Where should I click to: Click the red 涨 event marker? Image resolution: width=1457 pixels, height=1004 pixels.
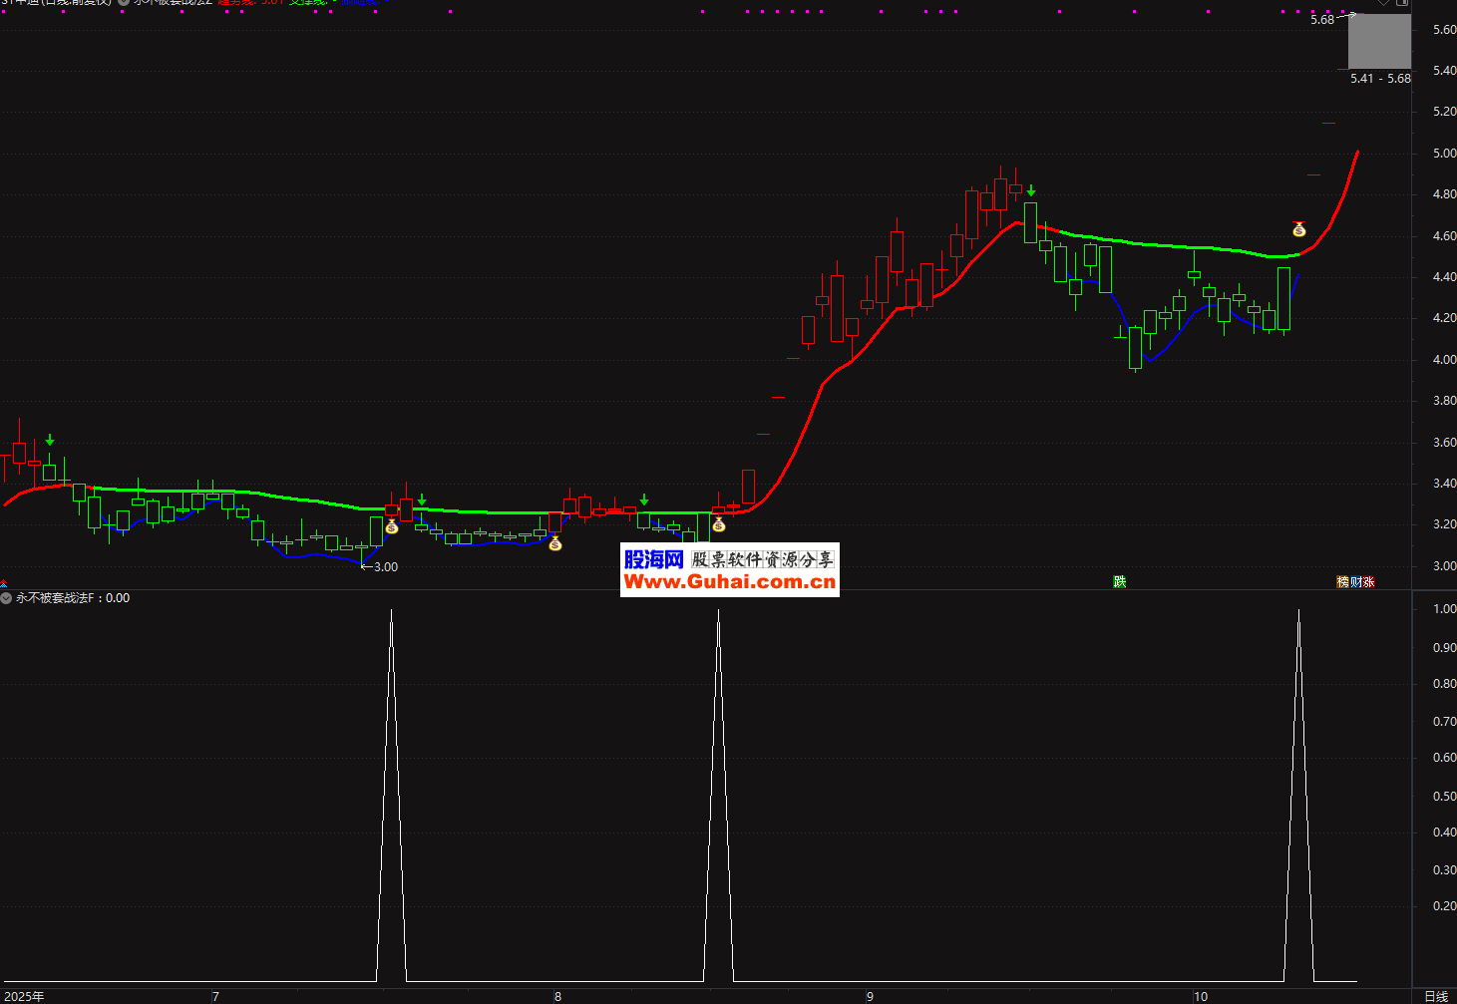coord(1369,582)
